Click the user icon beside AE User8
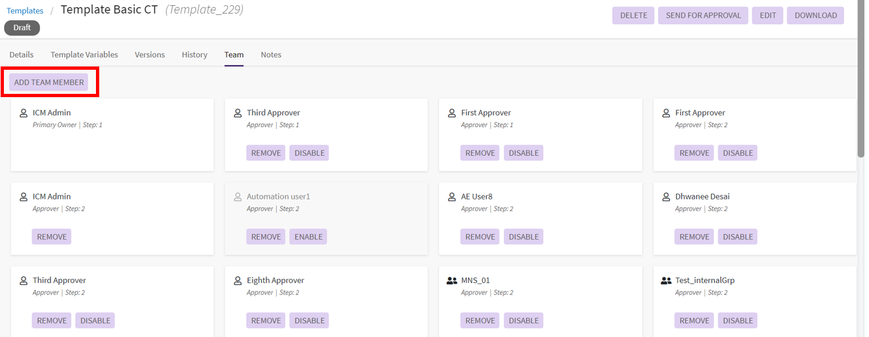The height and width of the screenshot is (337, 869). [x=452, y=196]
